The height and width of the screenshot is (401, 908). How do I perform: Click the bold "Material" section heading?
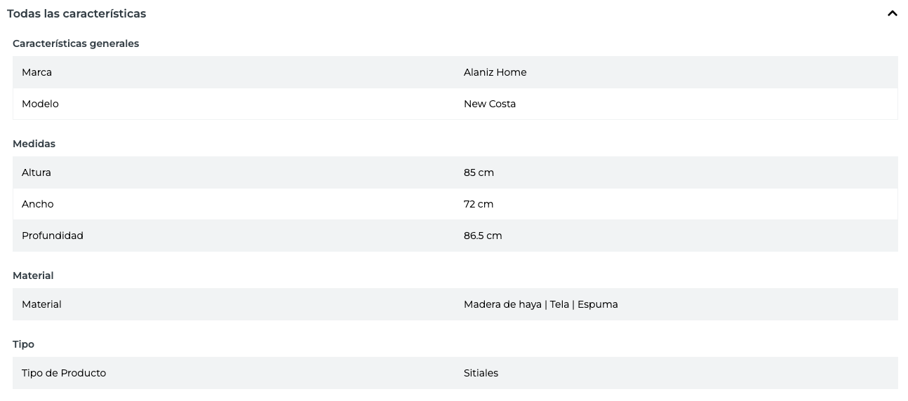(33, 276)
